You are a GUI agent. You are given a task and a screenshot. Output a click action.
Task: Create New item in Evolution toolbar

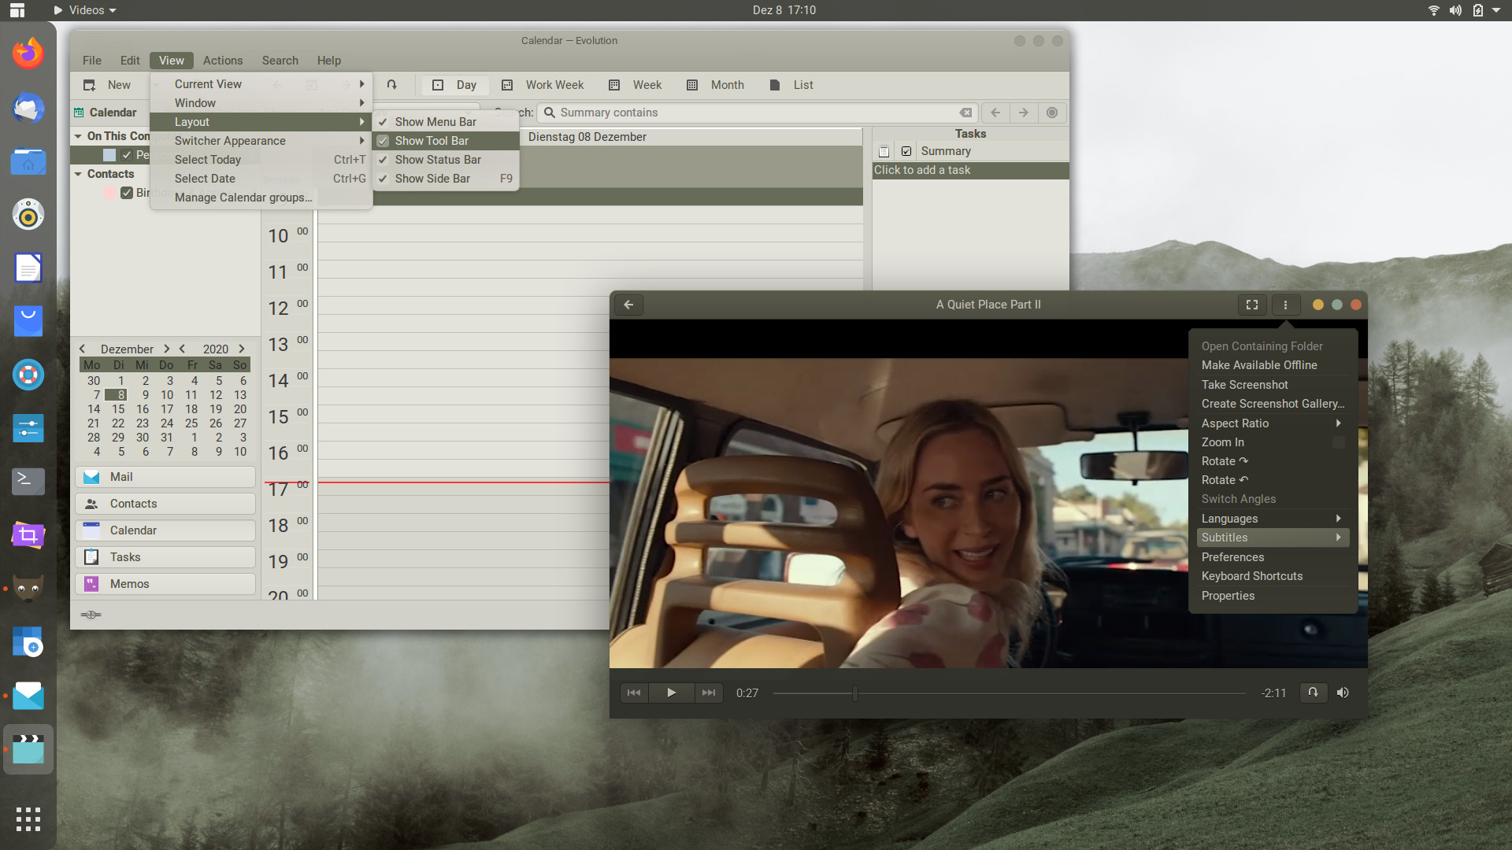click(x=108, y=85)
